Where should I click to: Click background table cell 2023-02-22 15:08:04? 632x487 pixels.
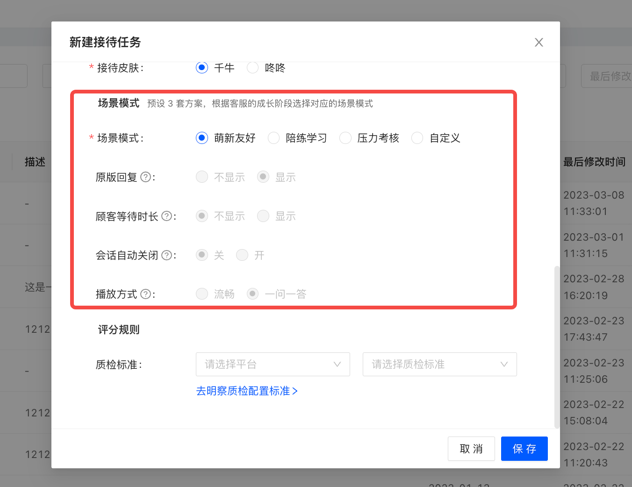pyautogui.click(x=594, y=413)
